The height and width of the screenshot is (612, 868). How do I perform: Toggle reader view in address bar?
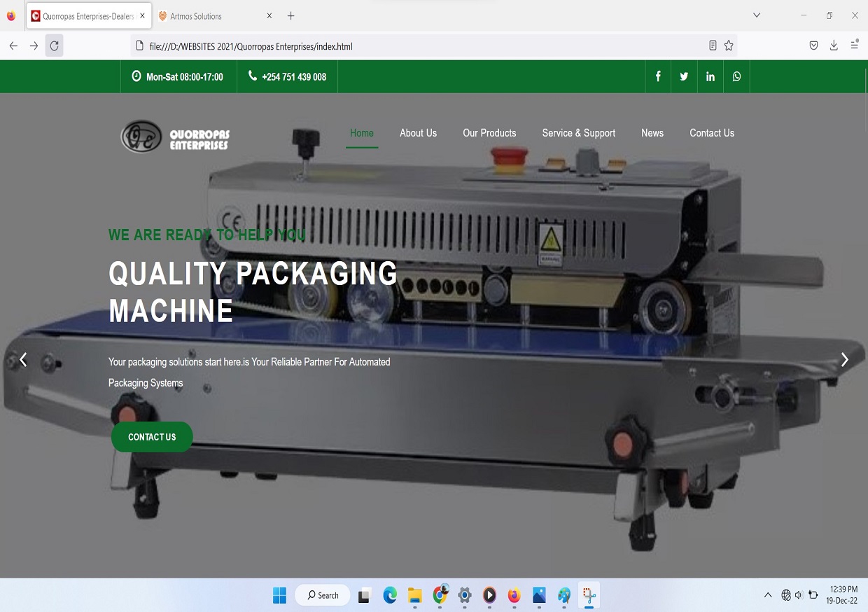(x=713, y=46)
